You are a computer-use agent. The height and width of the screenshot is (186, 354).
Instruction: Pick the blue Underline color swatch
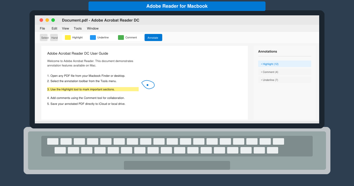click(x=93, y=37)
